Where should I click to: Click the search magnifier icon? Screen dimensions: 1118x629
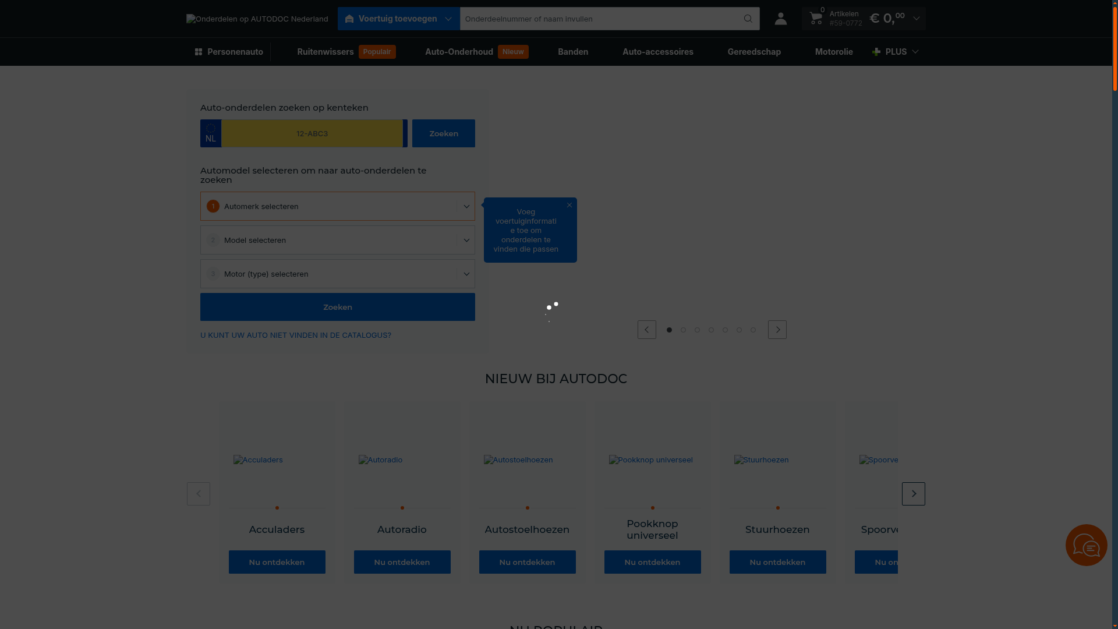tap(748, 19)
